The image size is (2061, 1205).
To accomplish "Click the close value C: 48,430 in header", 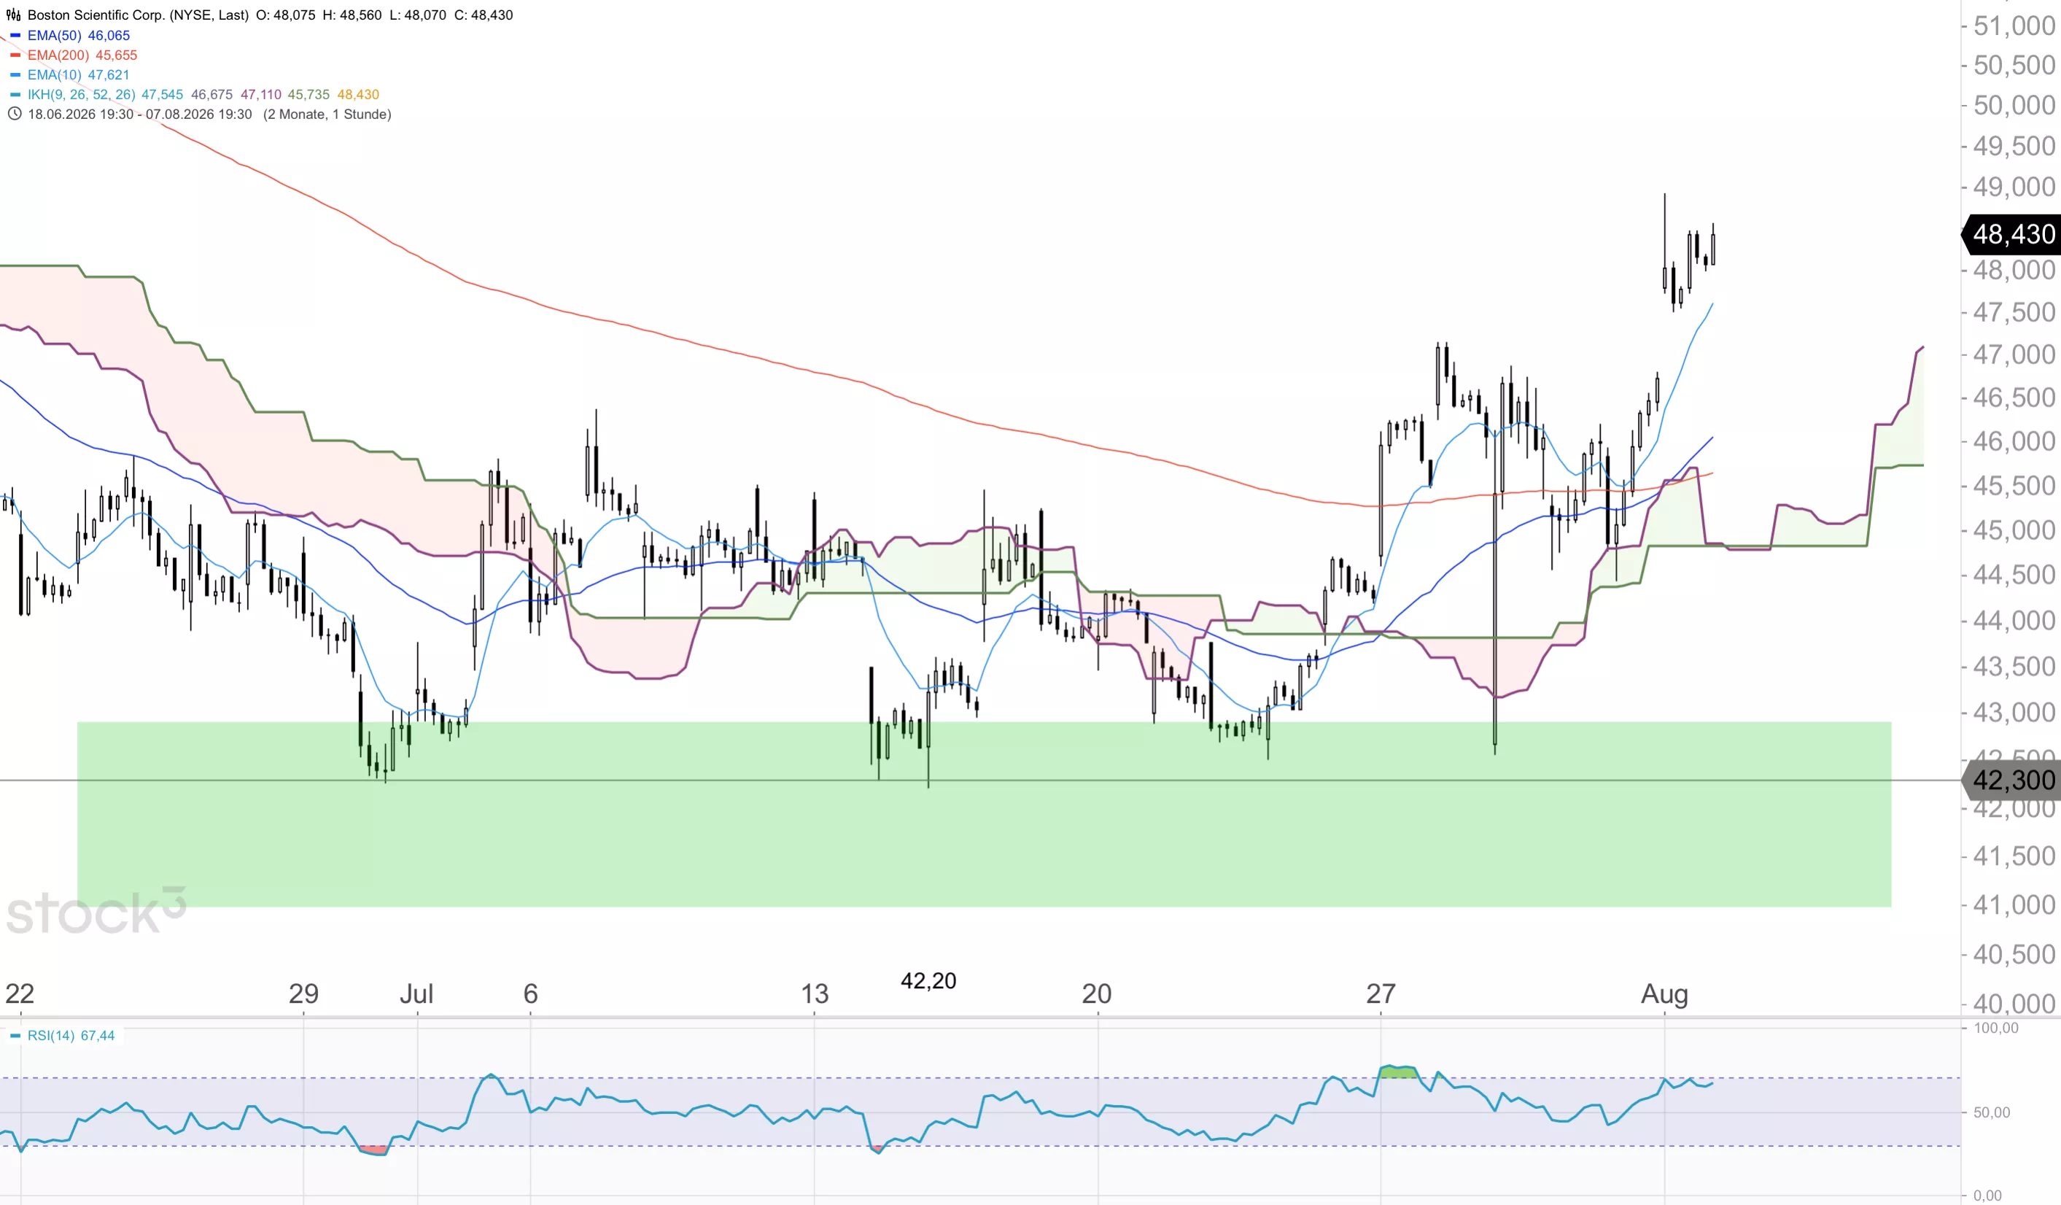I will (x=484, y=15).
